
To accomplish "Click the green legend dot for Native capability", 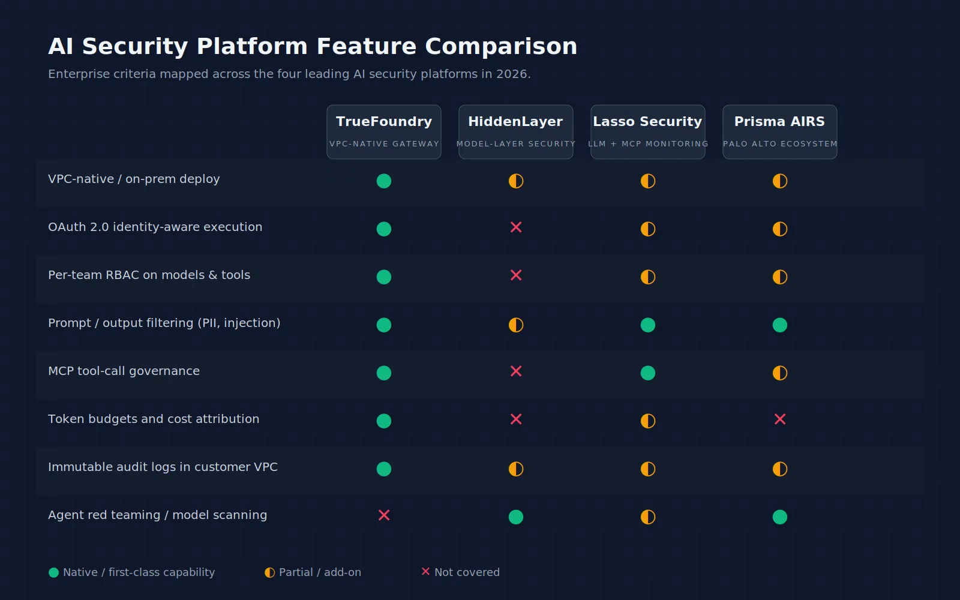I will (x=53, y=572).
